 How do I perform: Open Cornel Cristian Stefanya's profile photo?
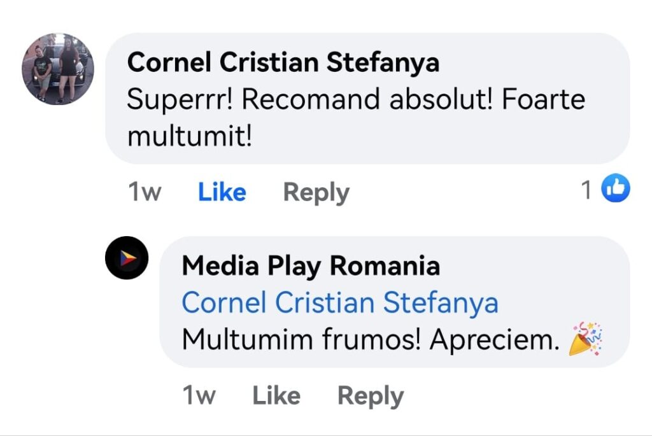[x=58, y=69]
